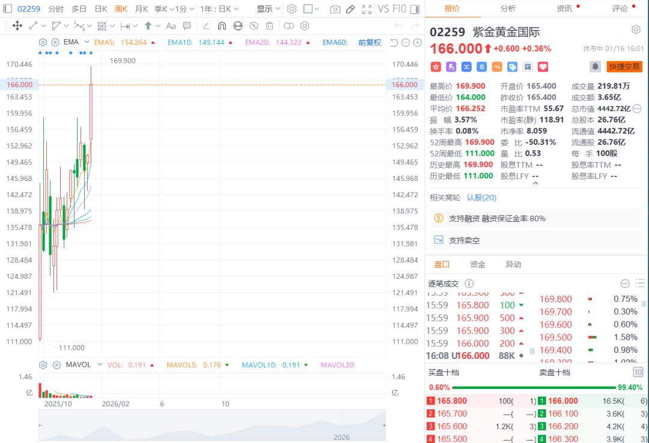Screen dimensions: 649x443
Task: Zoom in chart with plus button
Action: [x=418, y=42]
